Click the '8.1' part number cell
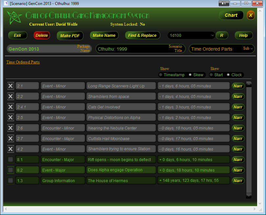 [27, 159]
